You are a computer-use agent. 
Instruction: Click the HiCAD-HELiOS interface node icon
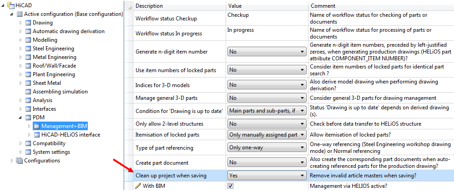click(36, 135)
